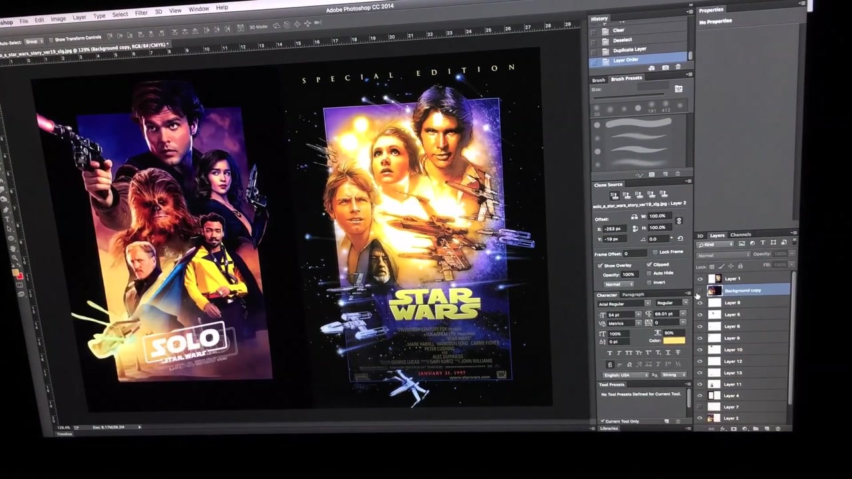The width and height of the screenshot is (852, 479).
Task: Select the fifth clone source stamp icon
Action: coord(664,194)
